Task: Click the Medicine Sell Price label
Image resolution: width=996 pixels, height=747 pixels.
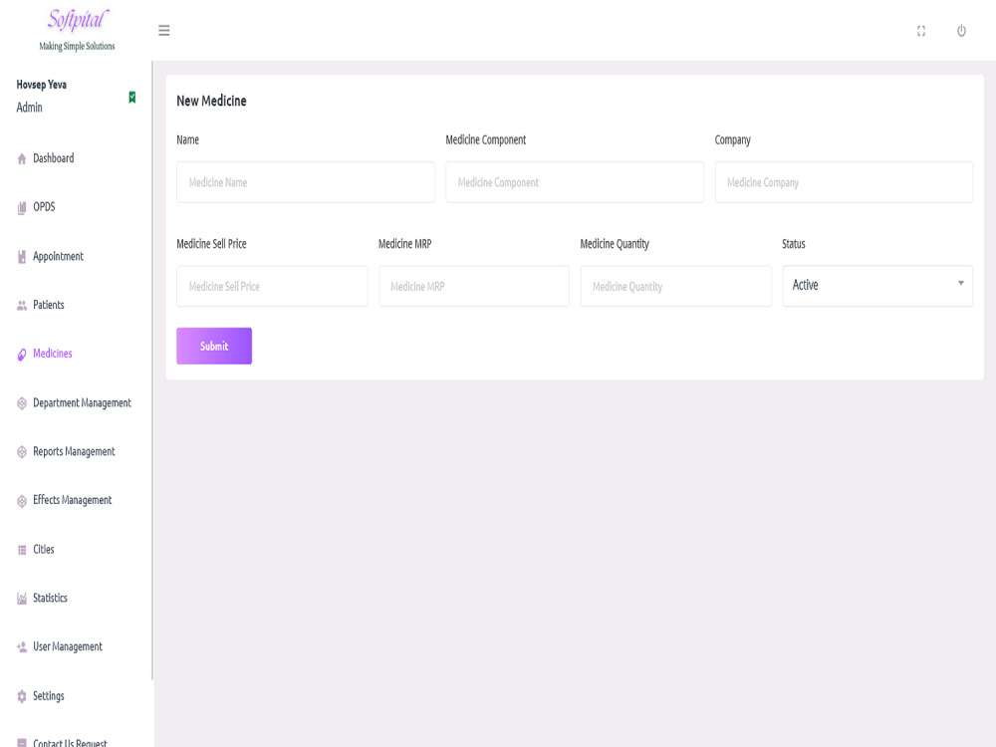Action: (x=211, y=244)
